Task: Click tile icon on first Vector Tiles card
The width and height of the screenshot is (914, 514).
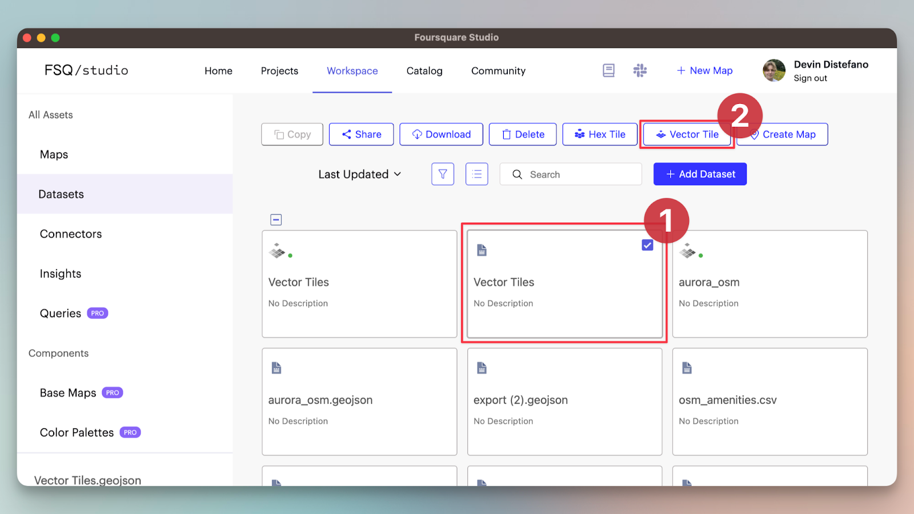Action: pos(278,251)
